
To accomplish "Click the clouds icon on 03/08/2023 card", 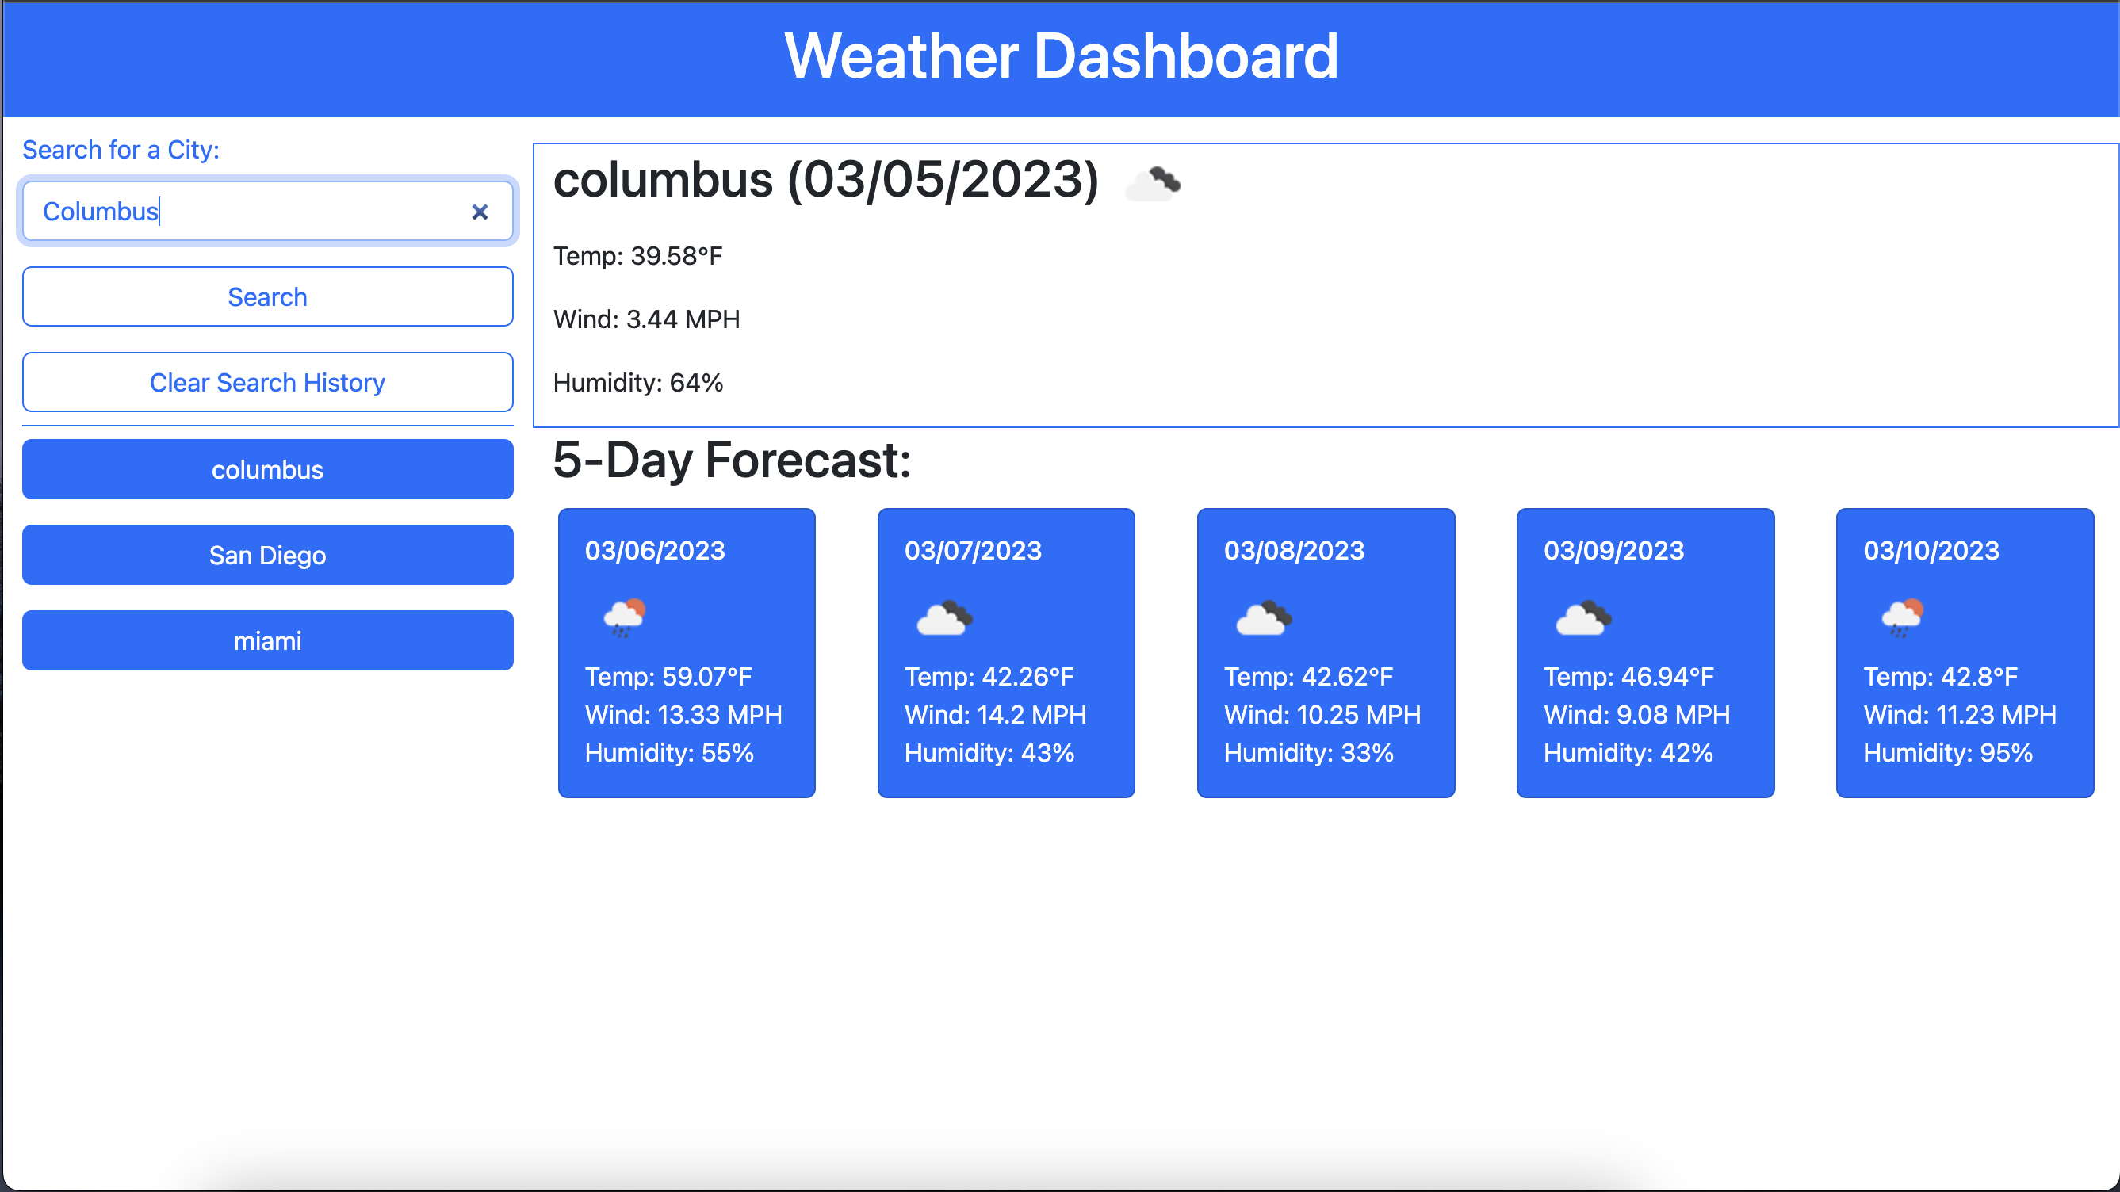I will tap(1264, 619).
